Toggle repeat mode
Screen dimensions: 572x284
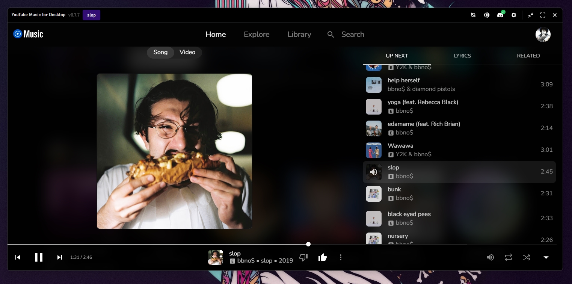pos(509,257)
